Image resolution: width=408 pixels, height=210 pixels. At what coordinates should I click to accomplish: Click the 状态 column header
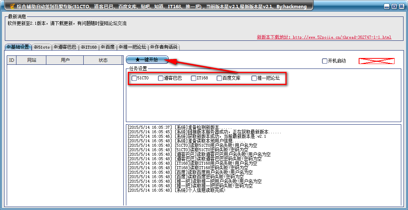point(103,60)
